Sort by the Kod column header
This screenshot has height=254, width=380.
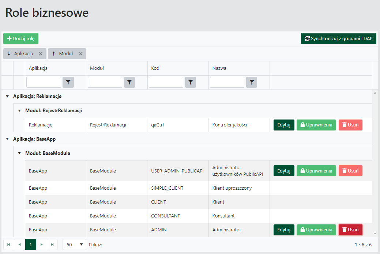155,68
